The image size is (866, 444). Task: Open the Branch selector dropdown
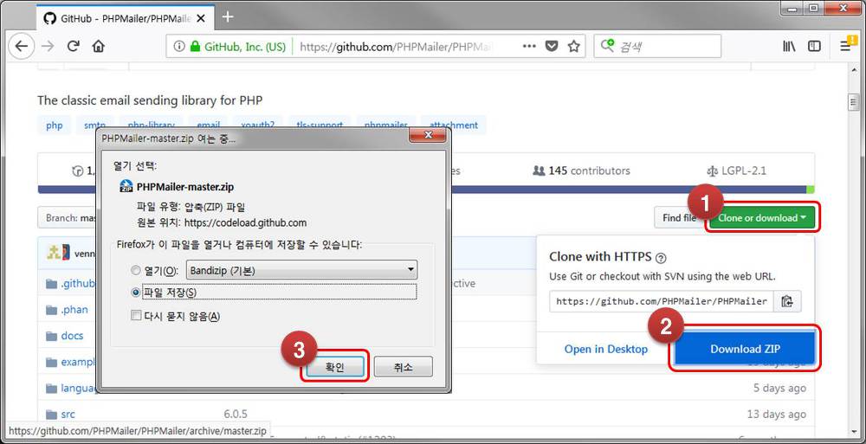click(67, 217)
